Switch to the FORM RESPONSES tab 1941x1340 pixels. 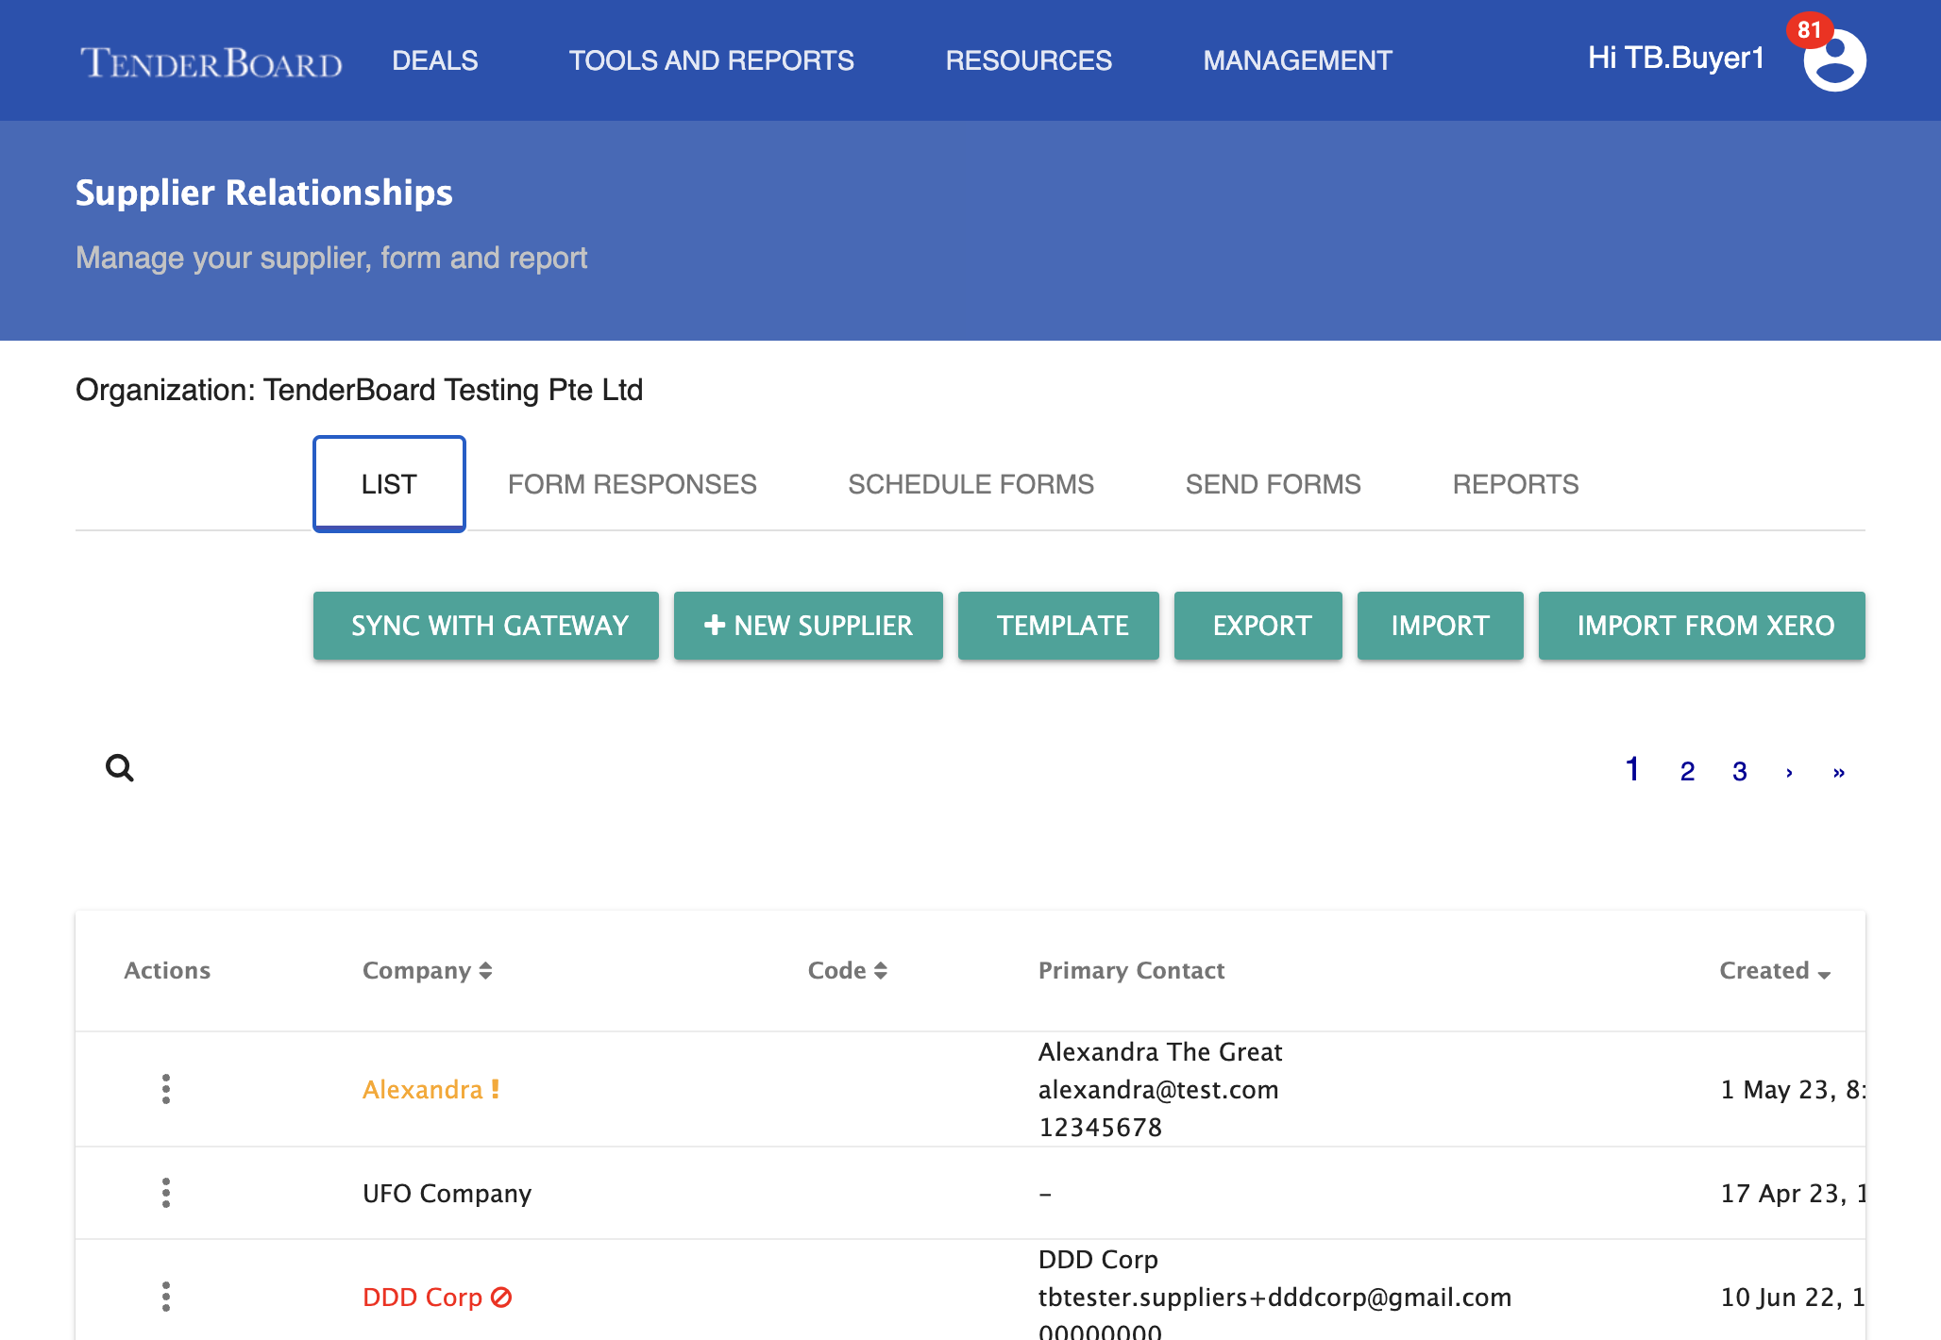pyautogui.click(x=633, y=484)
